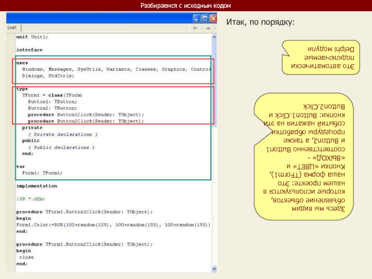Click 'procedure TForm1.Button1Click' implementation line

[x=85, y=212]
